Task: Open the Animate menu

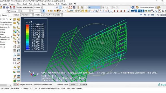Action: (x=37, y=4)
